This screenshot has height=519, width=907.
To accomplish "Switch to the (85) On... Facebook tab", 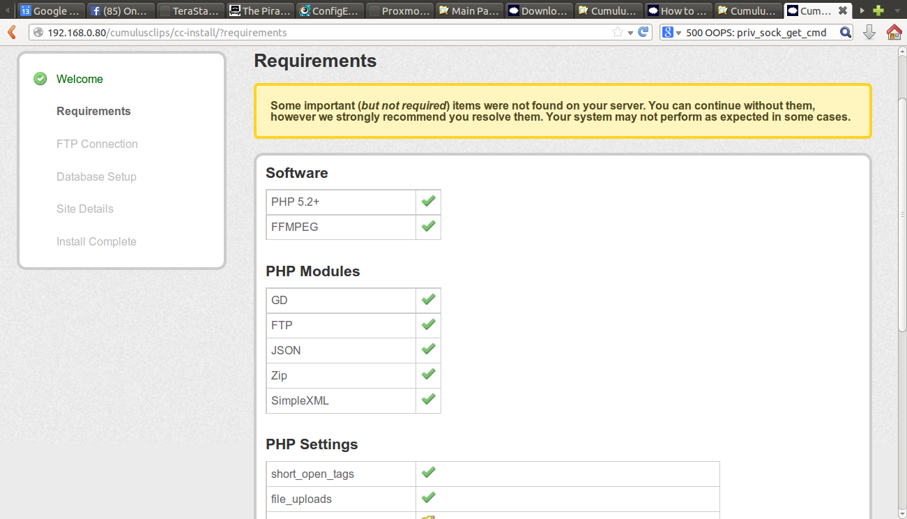I will [x=121, y=10].
